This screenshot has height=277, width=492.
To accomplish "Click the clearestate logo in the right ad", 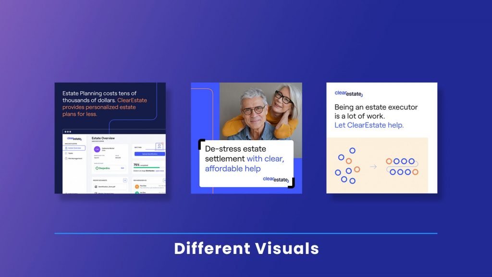I will click(349, 94).
